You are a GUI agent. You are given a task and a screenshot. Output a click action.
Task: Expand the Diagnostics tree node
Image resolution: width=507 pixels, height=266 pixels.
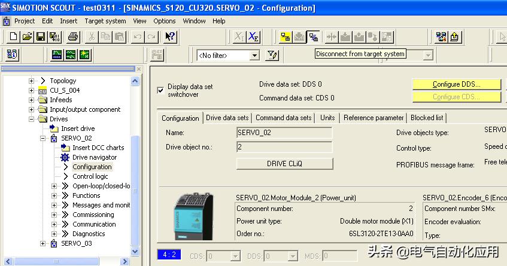pos(54,234)
